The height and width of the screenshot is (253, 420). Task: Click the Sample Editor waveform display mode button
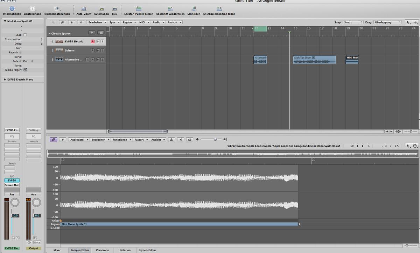[x=171, y=139]
